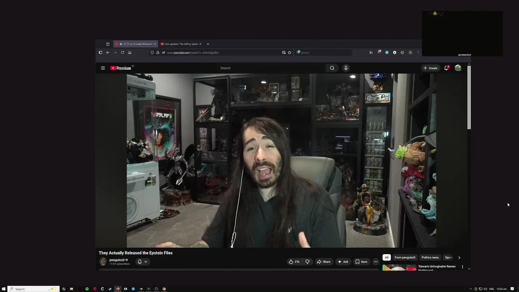Close the 'They Actually Released' tab
This screenshot has width=519, height=292.
click(x=154, y=44)
